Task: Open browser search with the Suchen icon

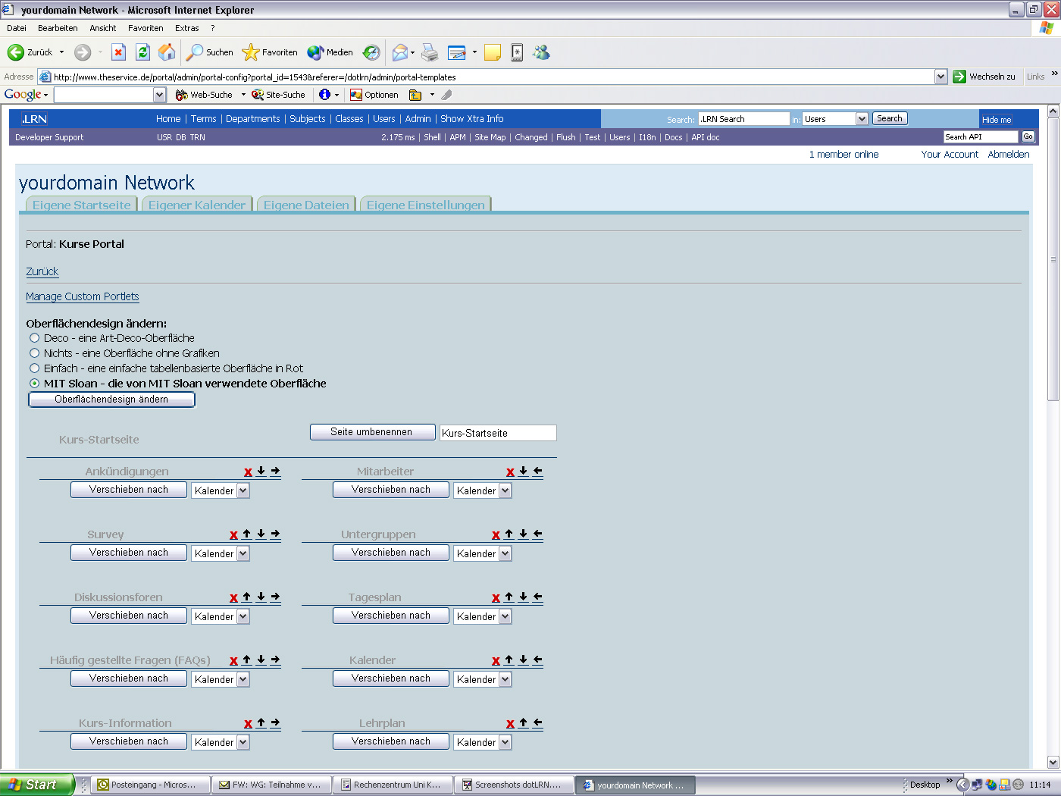Action: (x=196, y=52)
